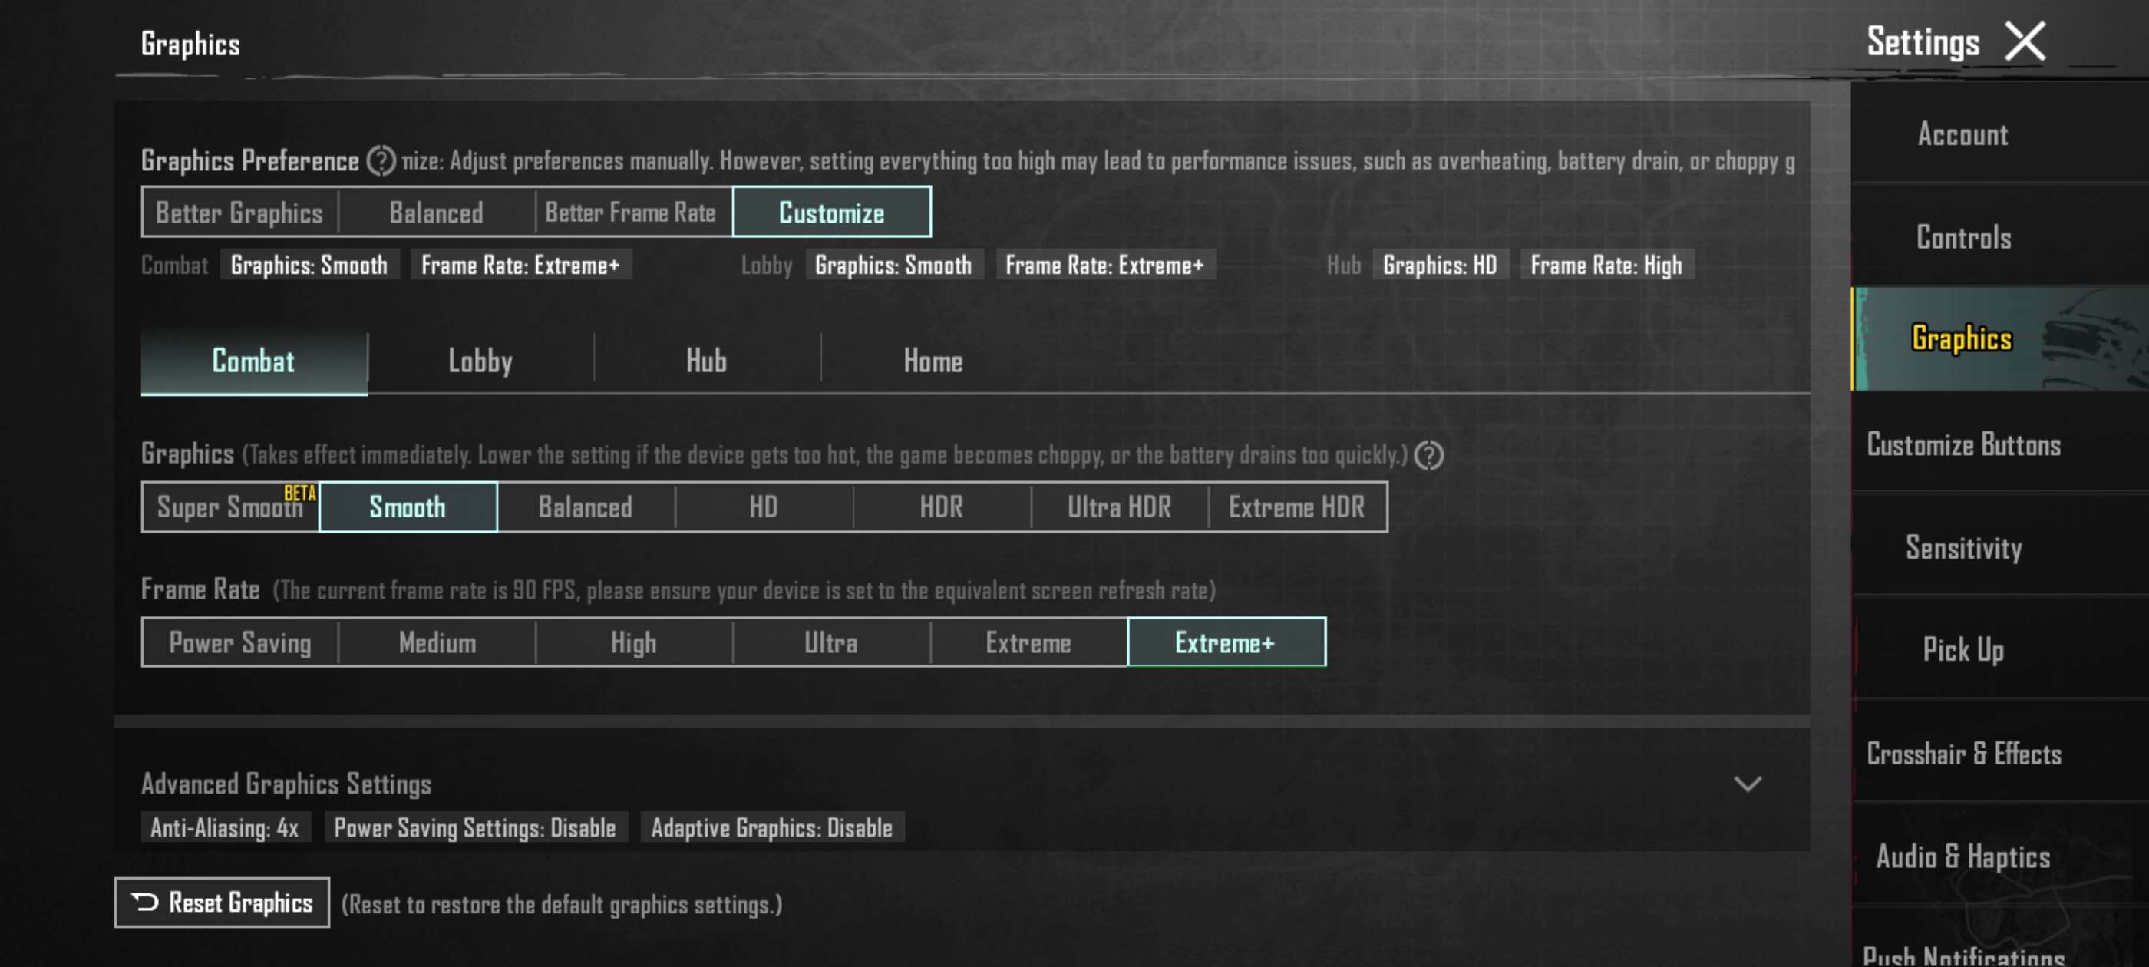Image resolution: width=2149 pixels, height=967 pixels.
Task: Select Better Frame Rate preset
Action: pyautogui.click(x=631, y=213)
